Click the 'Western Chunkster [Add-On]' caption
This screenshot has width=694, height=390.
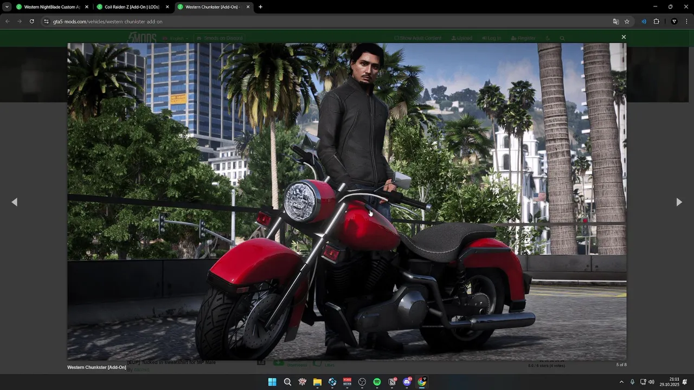pos(97,367)
